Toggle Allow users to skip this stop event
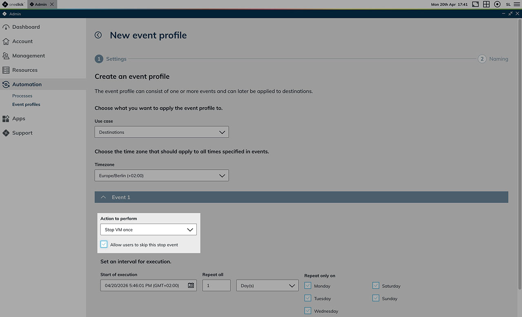This screenshot has width=522, height=317. 104,245
